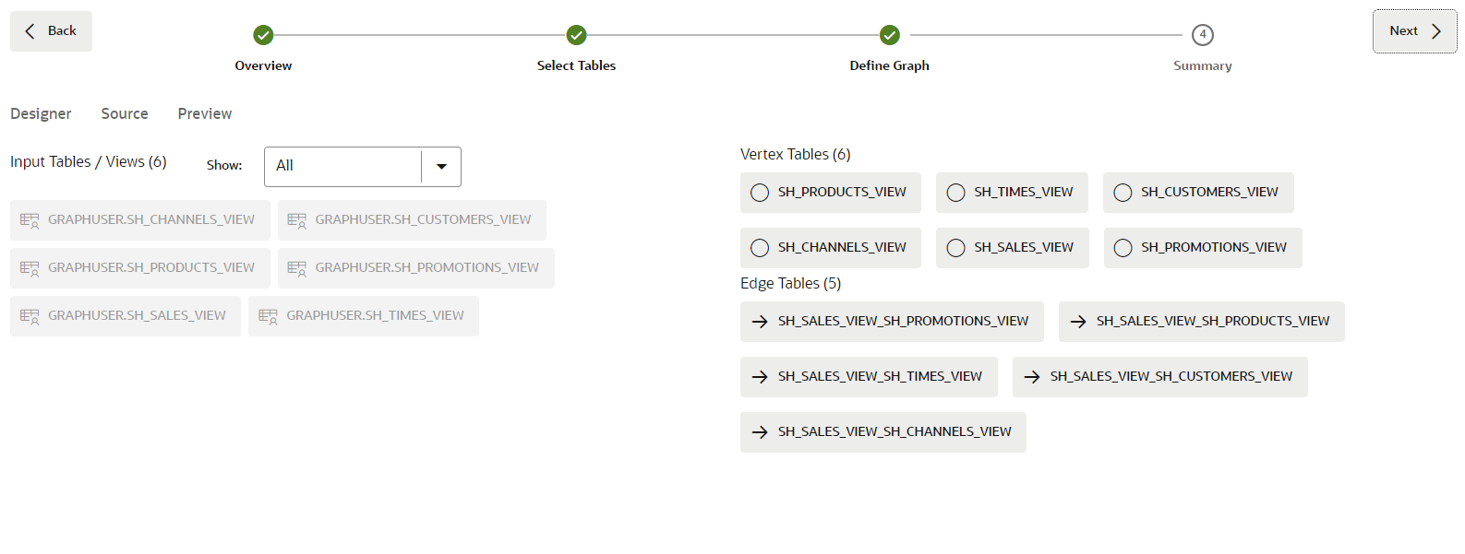1465x554 pixels.
Task: Click table icon of GRAPHUSER.SH_SALES_VIEW
Action: 30,316
